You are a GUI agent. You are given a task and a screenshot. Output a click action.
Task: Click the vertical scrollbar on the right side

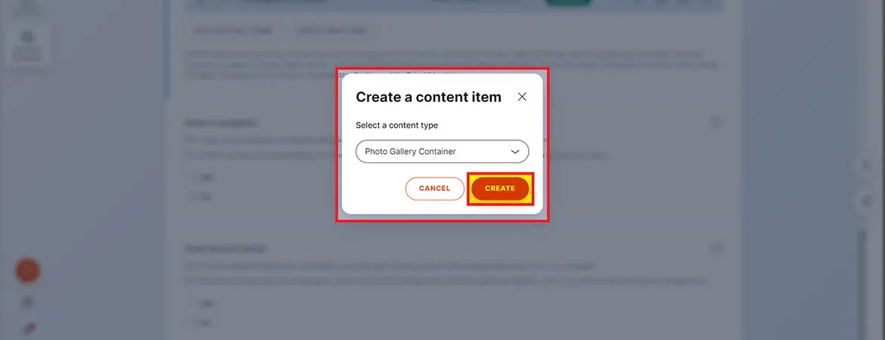862,282
